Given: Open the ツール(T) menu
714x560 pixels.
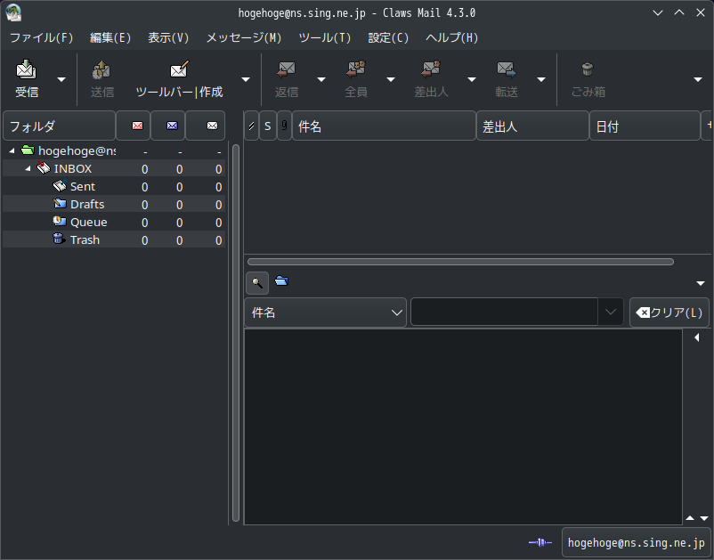Looking at the screenshot, I should coord(325,37).
